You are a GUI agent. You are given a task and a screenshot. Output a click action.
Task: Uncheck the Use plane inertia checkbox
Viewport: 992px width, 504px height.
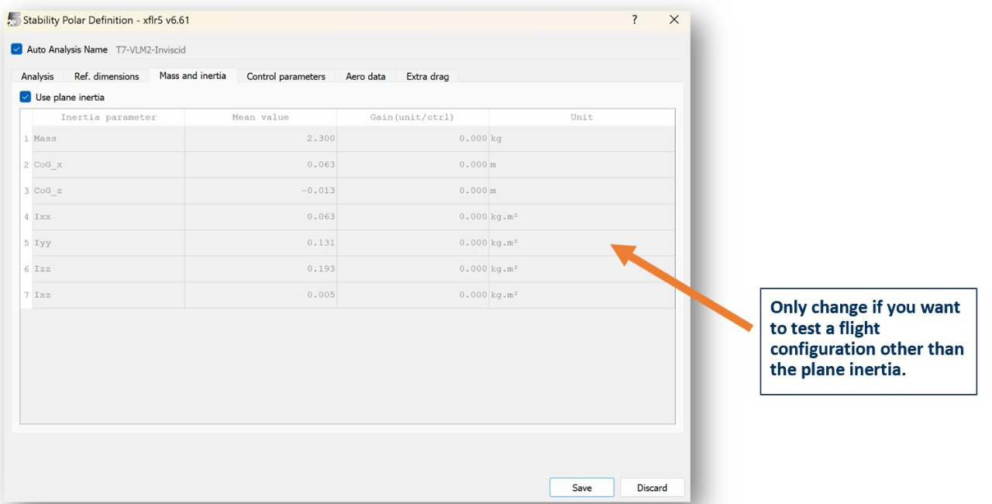pos(26,97)
